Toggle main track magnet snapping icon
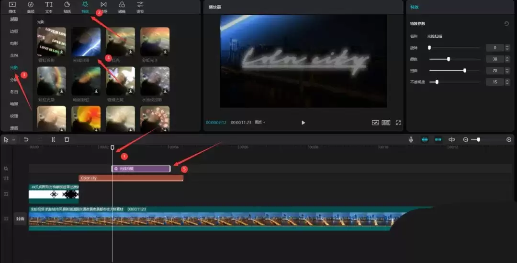The height and width of the screenshot is (263, 517). (x=424, y=139)
